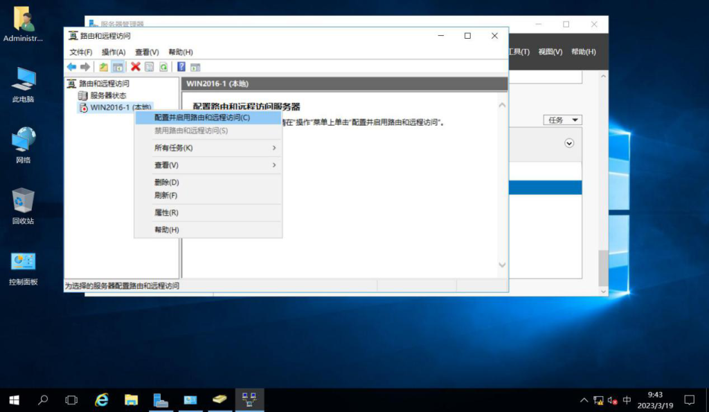Open the 查看(V) submenu in context menu

(x=208, y=165)
